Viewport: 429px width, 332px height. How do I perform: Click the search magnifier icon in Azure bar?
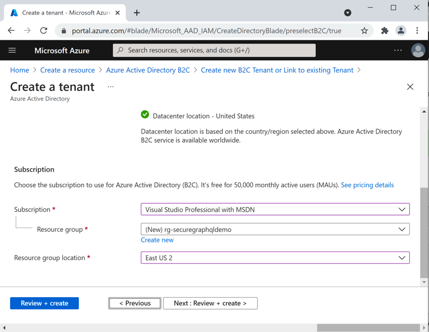[120, 50]
